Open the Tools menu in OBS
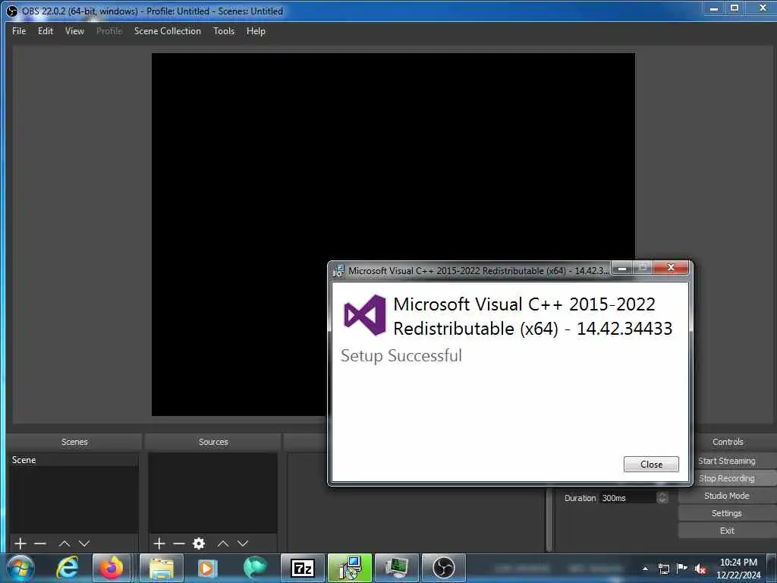 [224, 30]
